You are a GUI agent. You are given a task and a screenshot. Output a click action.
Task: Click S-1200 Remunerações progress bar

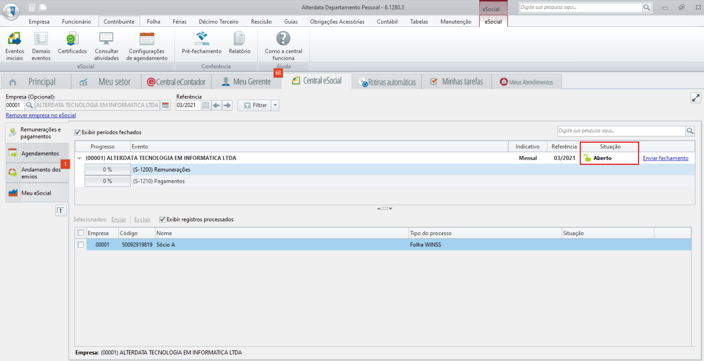[107, 170]
